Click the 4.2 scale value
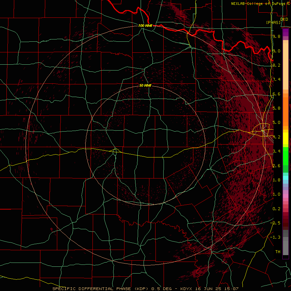Screen dimensions: 291x291 pyautogui.click(x=276, y=137)
